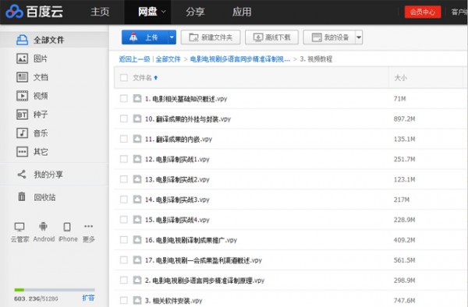Go to the 主页 tab
The image size is (468, 307).
coord(100,12)
